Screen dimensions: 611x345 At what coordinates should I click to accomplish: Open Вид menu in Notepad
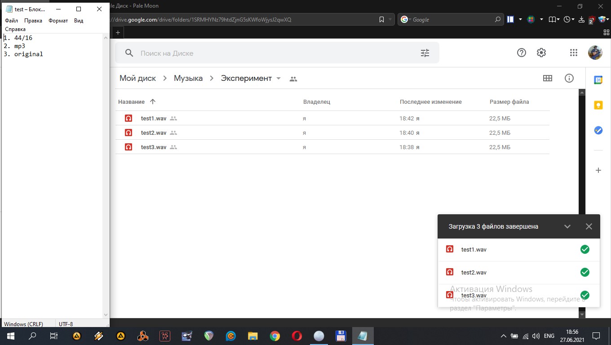79,21
